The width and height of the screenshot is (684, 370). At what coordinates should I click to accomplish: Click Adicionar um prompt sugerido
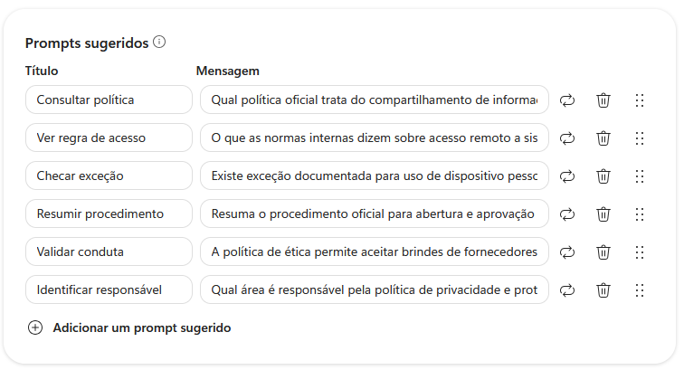pyautogui.click(x=142, y=327)
